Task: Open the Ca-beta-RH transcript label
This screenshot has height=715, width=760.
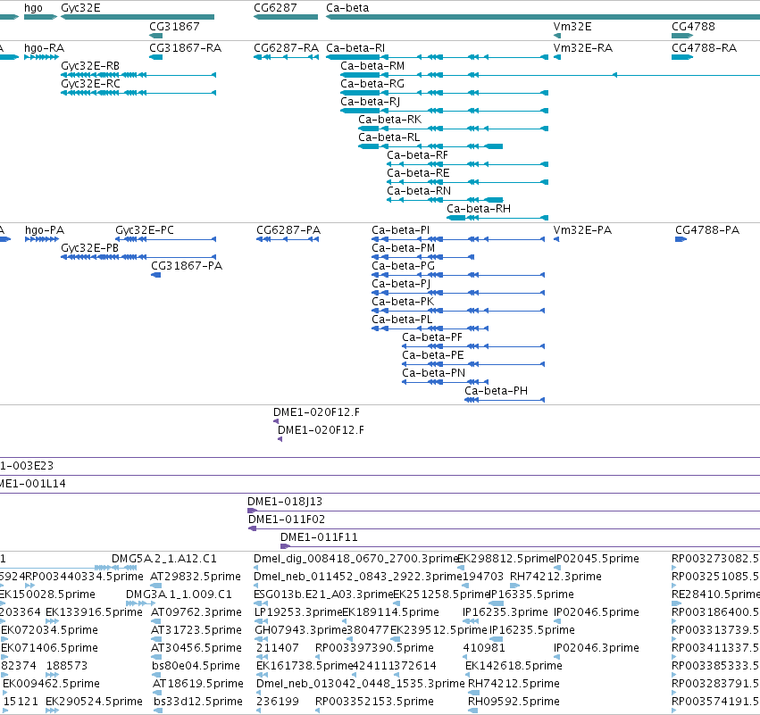Action: [x=479, y=209]
